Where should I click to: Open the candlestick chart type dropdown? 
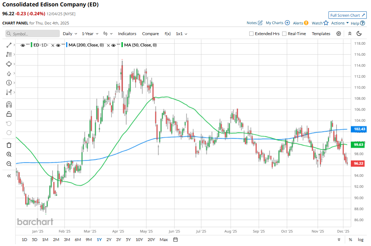[108, 34]
